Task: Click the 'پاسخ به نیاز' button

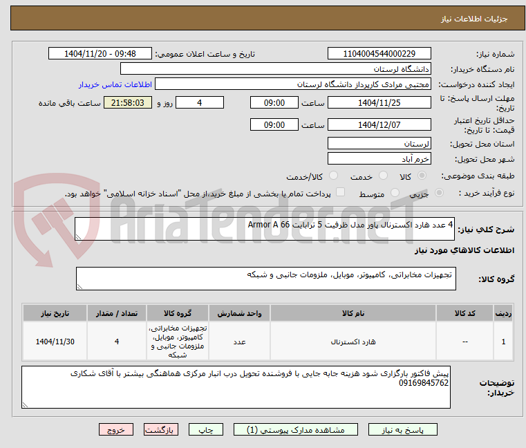Action: coord(402,429)
